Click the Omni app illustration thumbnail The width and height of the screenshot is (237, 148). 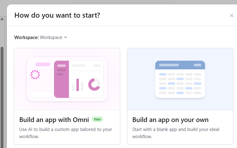click(x=67, y=79)
